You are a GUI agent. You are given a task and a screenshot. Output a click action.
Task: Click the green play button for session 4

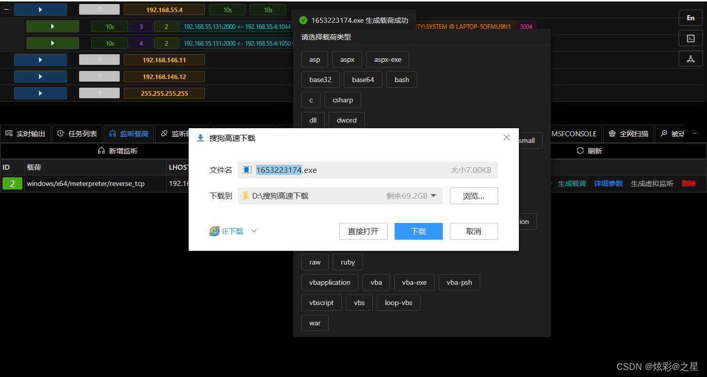click(53, 43)
